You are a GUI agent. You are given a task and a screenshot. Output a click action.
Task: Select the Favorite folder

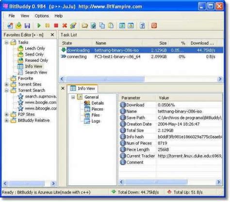click(25, 78)
